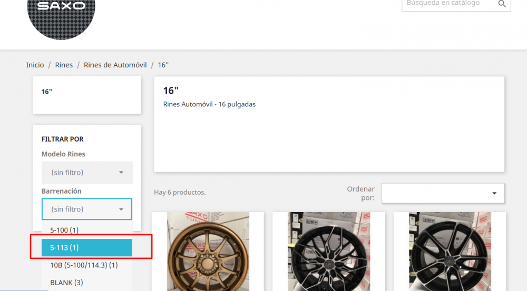Click the Modelo Rines label

coord(63,154)
